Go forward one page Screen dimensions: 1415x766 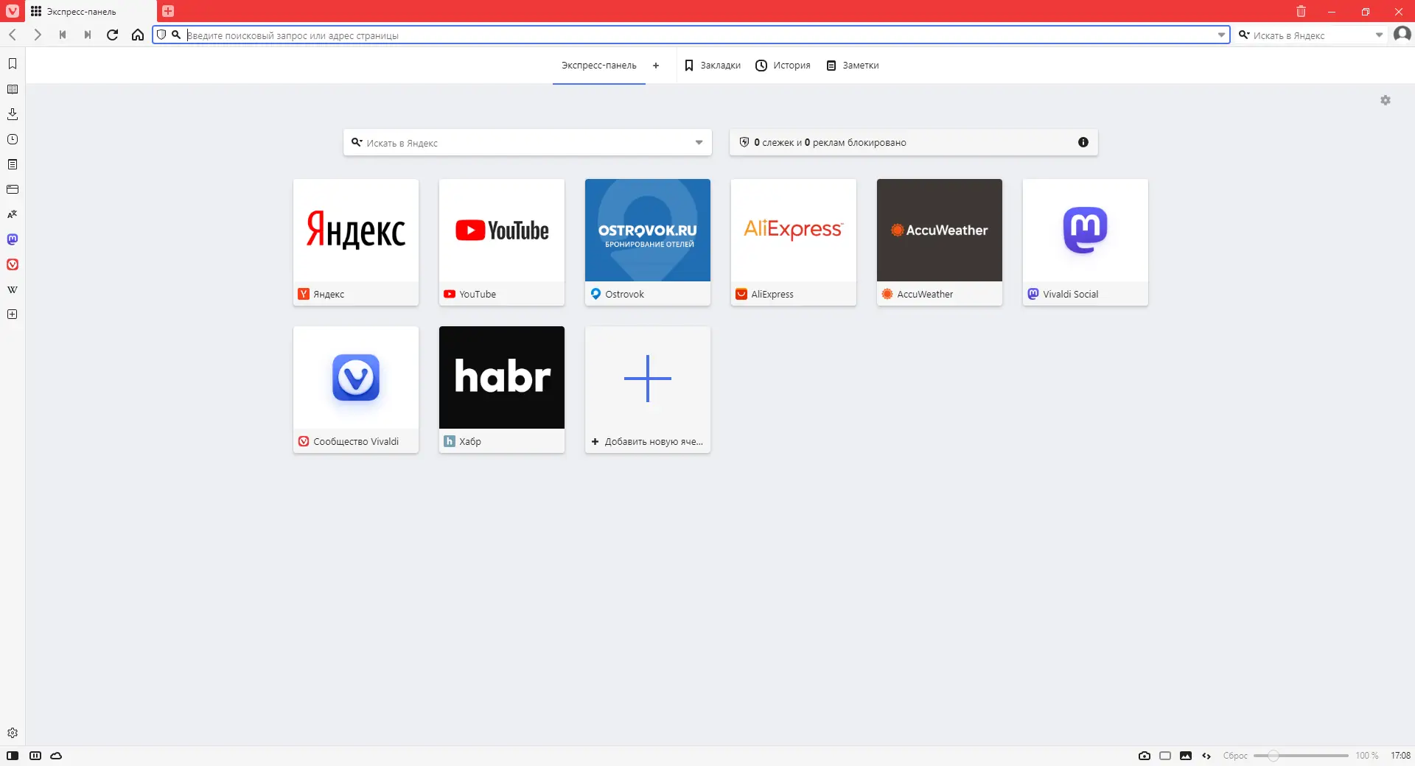click(x=38, y=35)
